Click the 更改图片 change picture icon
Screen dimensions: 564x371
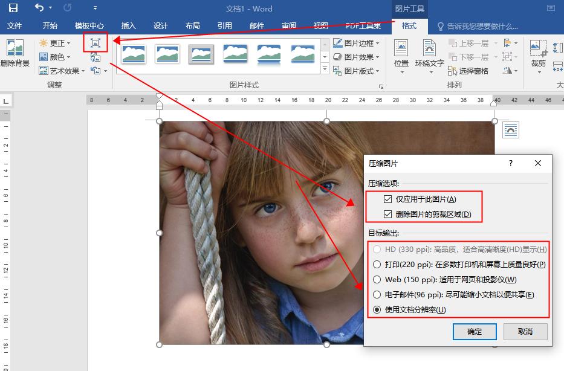(x=95, y=56)
